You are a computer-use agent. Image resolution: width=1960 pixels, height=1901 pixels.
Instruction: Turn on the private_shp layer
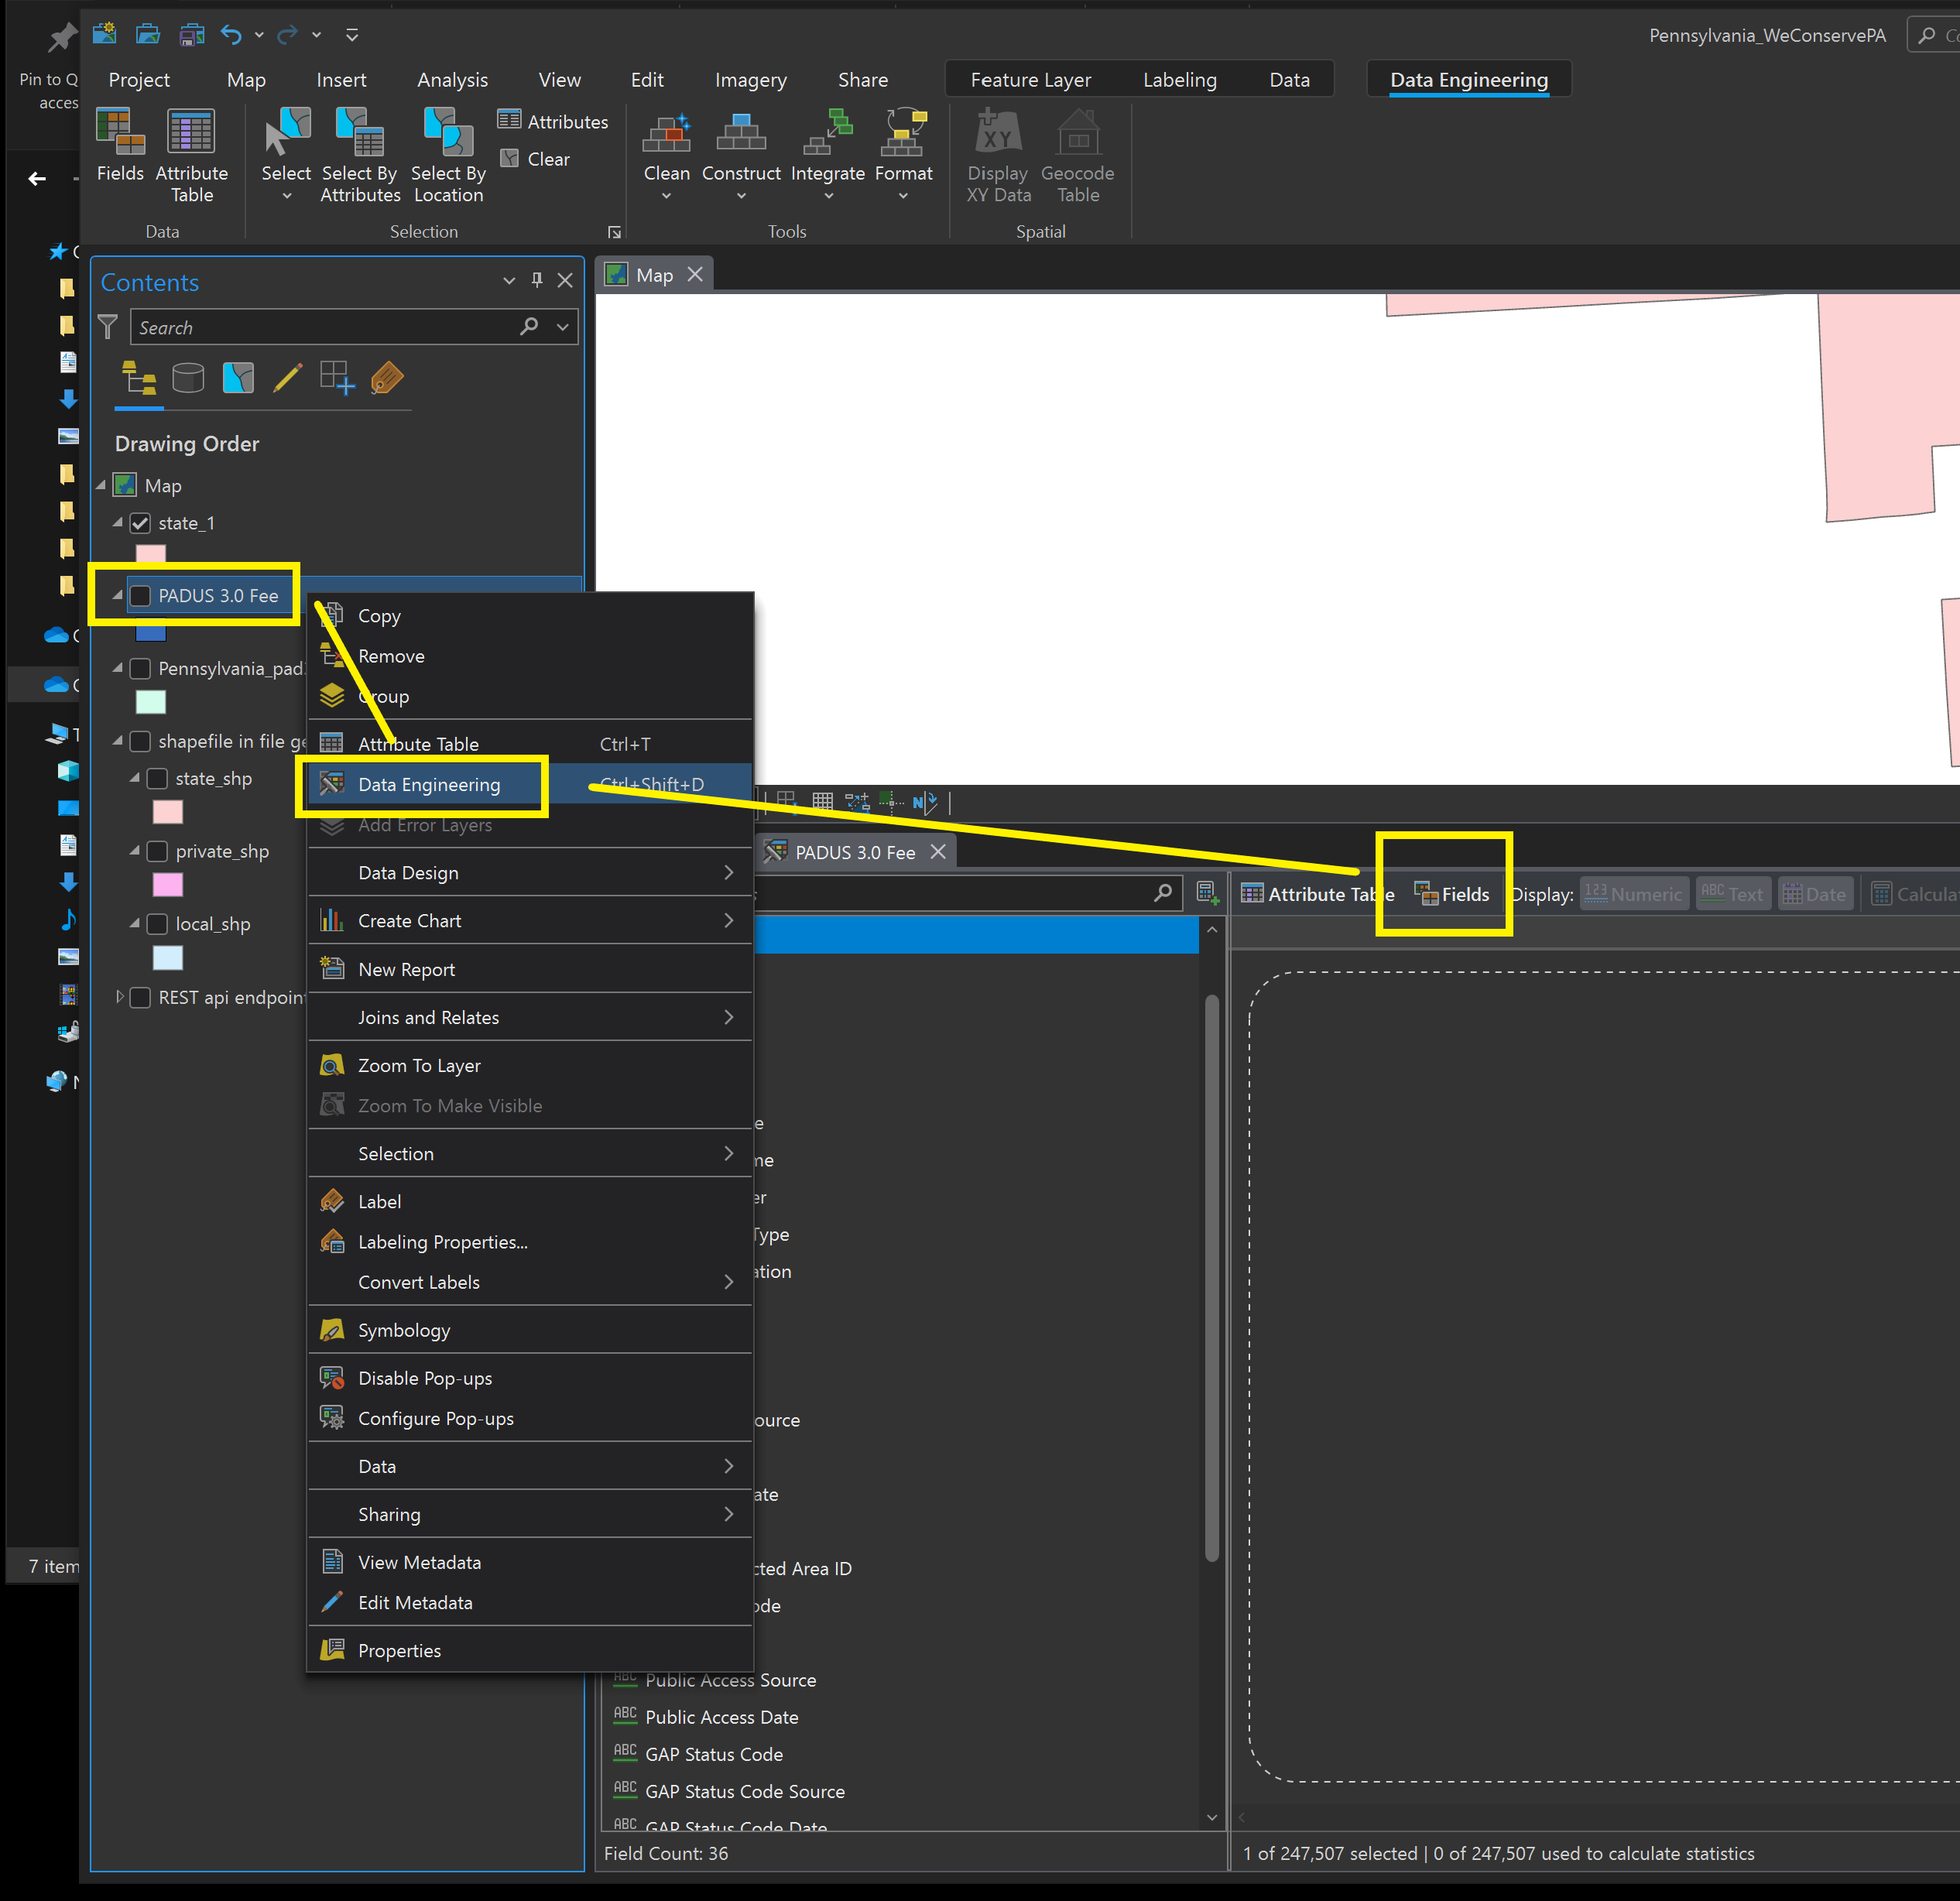click(x=158, y=851)
